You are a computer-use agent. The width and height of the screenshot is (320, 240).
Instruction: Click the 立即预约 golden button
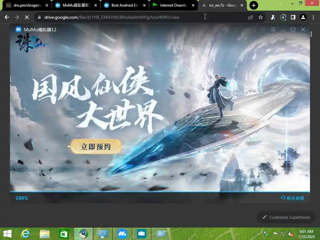[96, 147]
